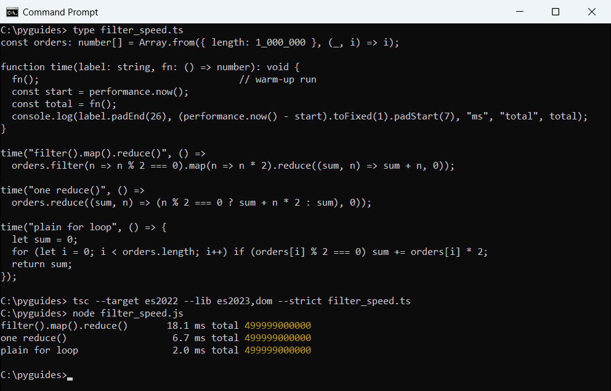Minimize the Command Prompt window

pos(519,12)
